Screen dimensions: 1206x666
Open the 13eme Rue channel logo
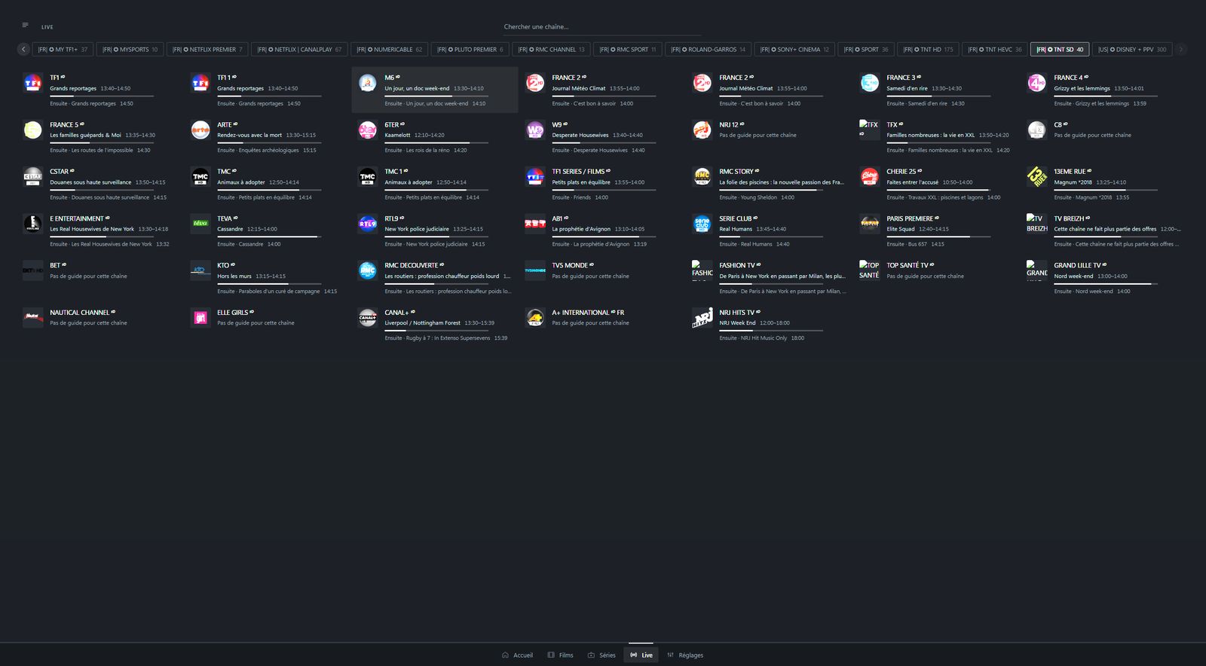(x=1037, y=177)
